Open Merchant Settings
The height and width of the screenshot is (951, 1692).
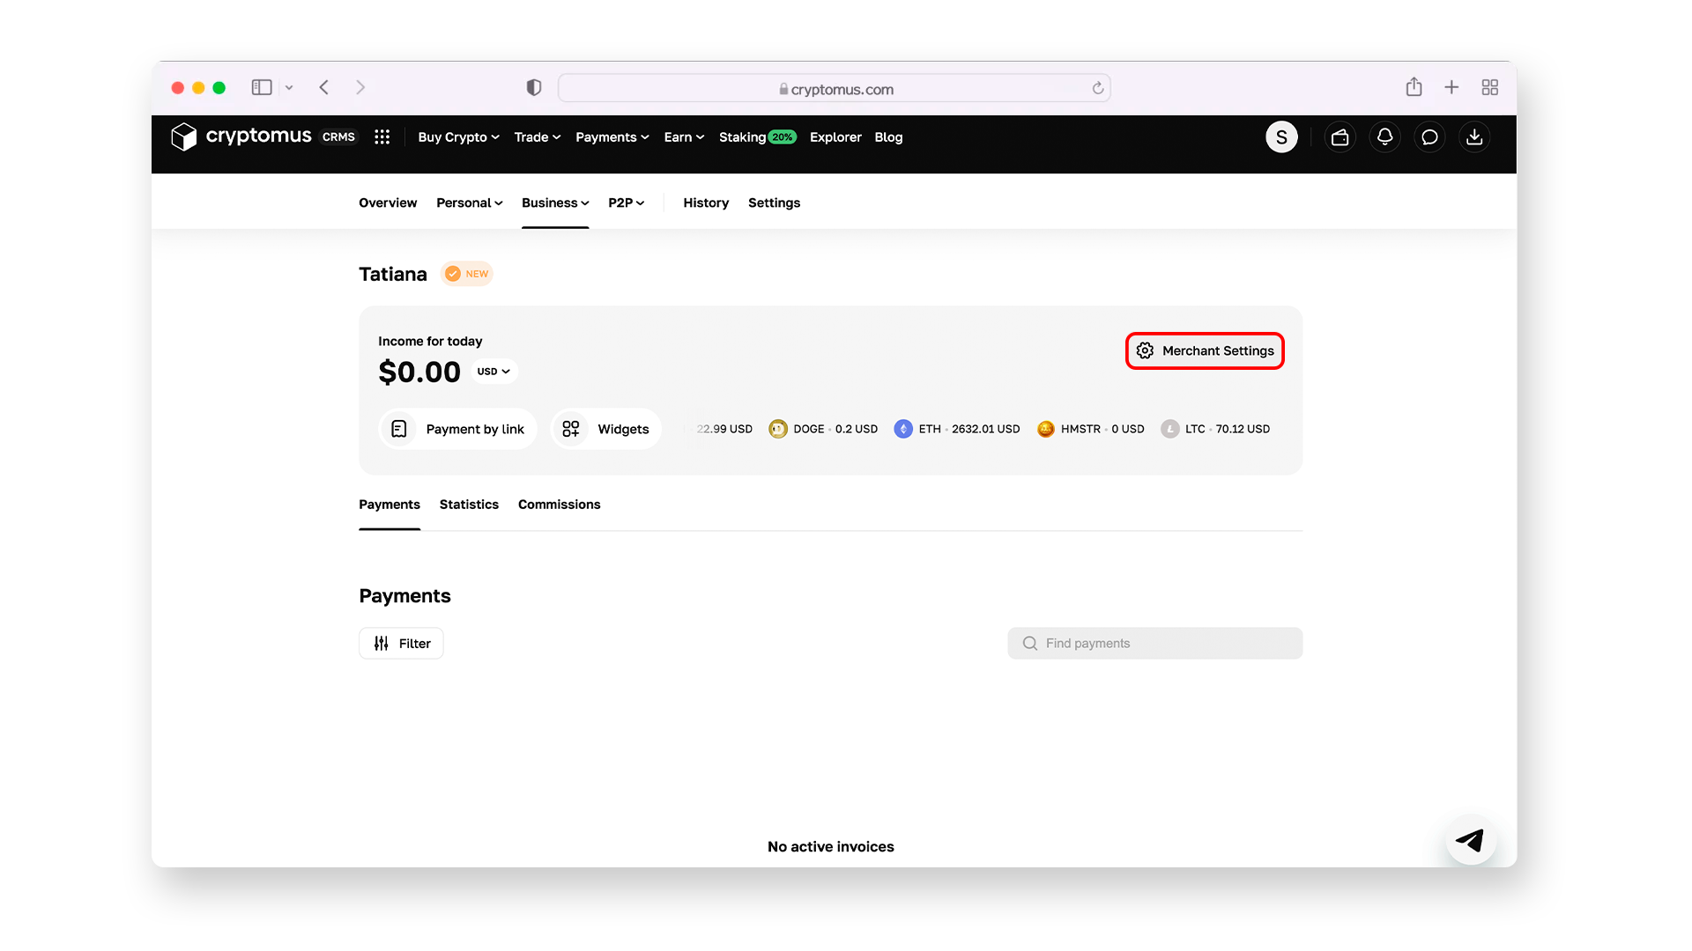click(x=1205, y=350)
